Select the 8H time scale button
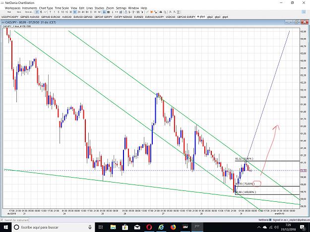The width and height of the screenshot is (310, 232). 87,12
